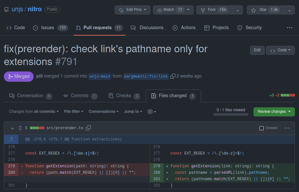Open the dargmuesli:fix/link head branch link
299x192 pixels.
click(146, 76)
